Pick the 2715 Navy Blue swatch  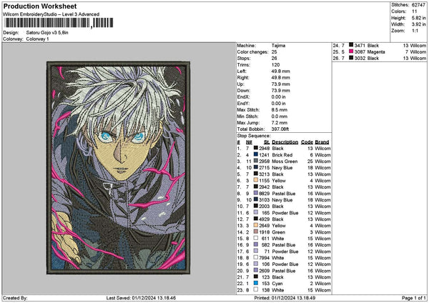pyautogui.click(x=255, y=167)
